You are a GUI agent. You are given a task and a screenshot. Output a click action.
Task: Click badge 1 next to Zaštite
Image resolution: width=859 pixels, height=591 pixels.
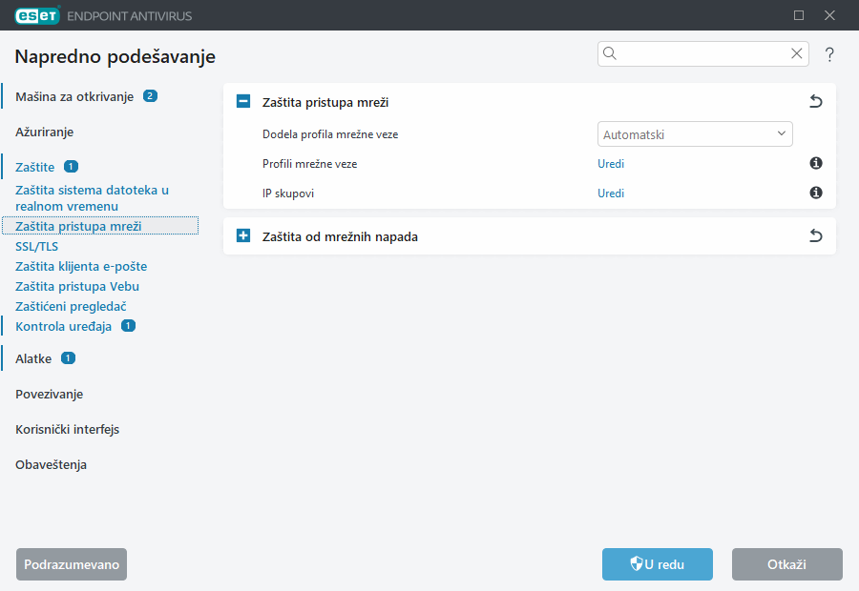pos(72,166)
